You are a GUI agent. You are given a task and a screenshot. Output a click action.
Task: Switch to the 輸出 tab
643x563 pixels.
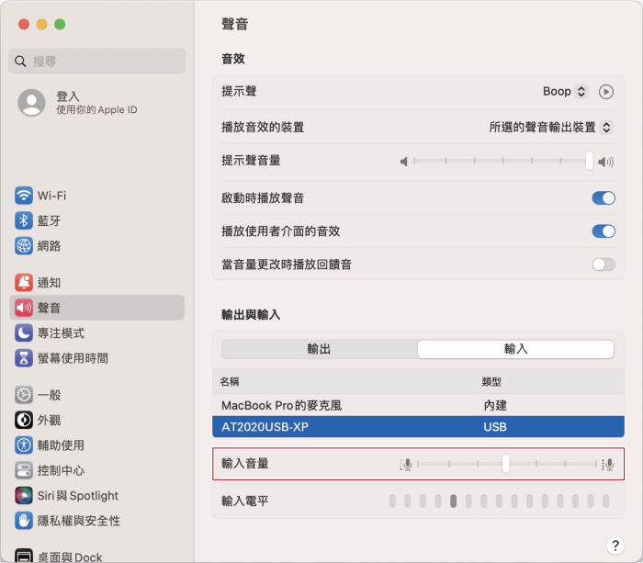(319, 349)
